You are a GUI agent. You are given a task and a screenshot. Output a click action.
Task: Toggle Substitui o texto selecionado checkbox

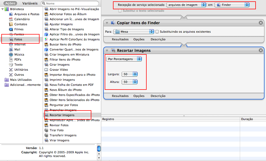120,11
